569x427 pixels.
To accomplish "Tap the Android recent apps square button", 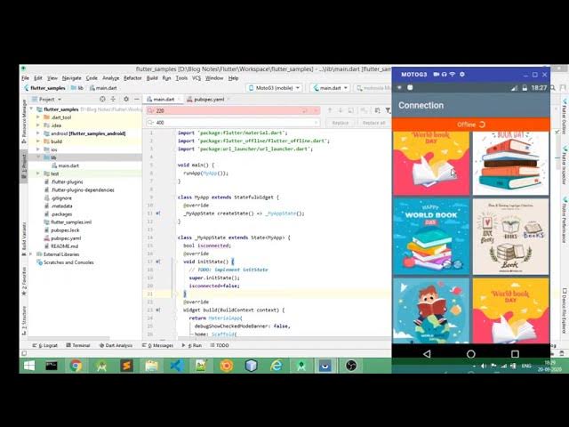I will pos(515,353).
